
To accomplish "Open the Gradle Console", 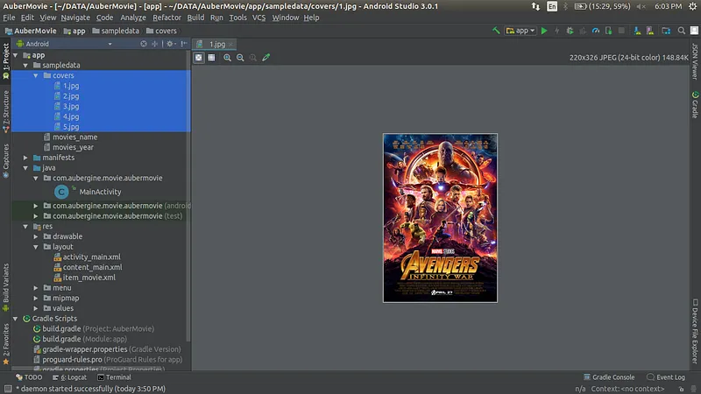I will [609, 377].
